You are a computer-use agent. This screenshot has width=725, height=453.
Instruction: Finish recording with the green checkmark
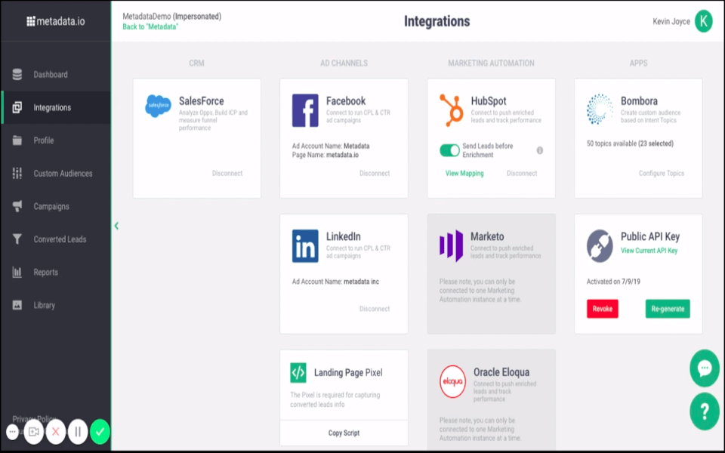pyautogui.click(x=100, y=432)
